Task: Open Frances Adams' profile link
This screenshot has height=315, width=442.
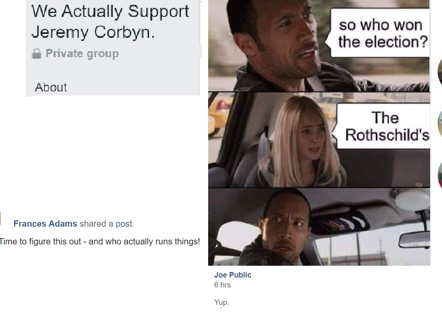Action: point(45,224)
